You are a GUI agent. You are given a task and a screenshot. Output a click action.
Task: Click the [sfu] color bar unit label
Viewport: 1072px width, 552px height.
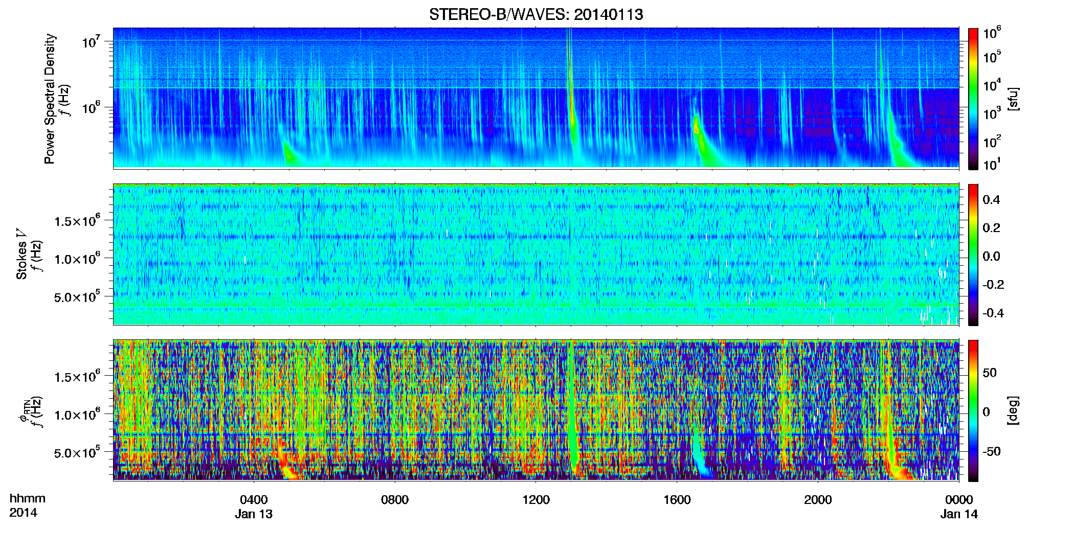click(x=1013, y=99)
